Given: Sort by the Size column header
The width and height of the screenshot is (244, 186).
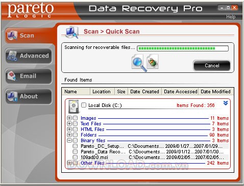Looking at the screenshot, I should click(121, 92).
